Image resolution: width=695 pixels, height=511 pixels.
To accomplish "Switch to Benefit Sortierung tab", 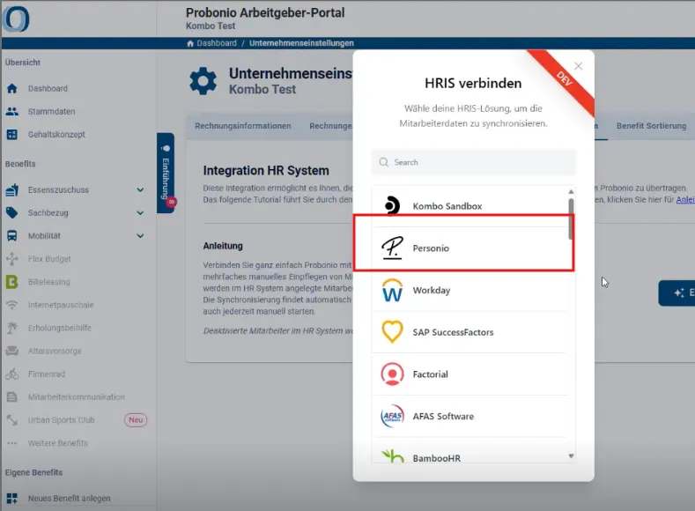I will click(x=651, y=126).
